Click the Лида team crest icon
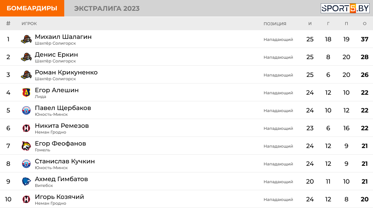373x208 pixels. 26,93
